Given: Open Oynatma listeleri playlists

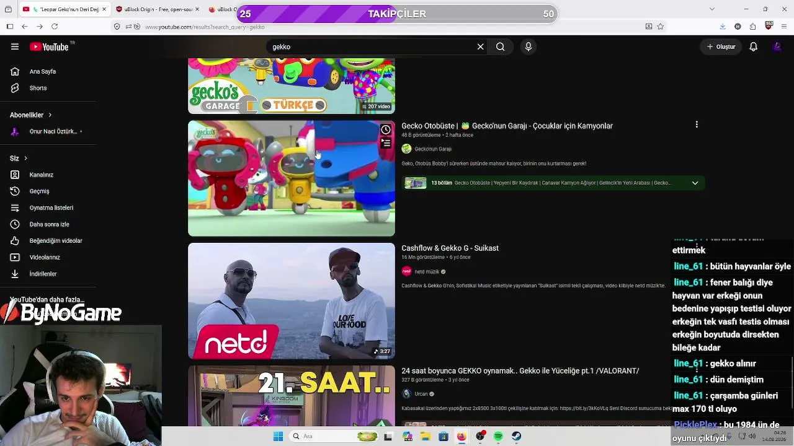Looking at the screenshot, I should point(48,208).
